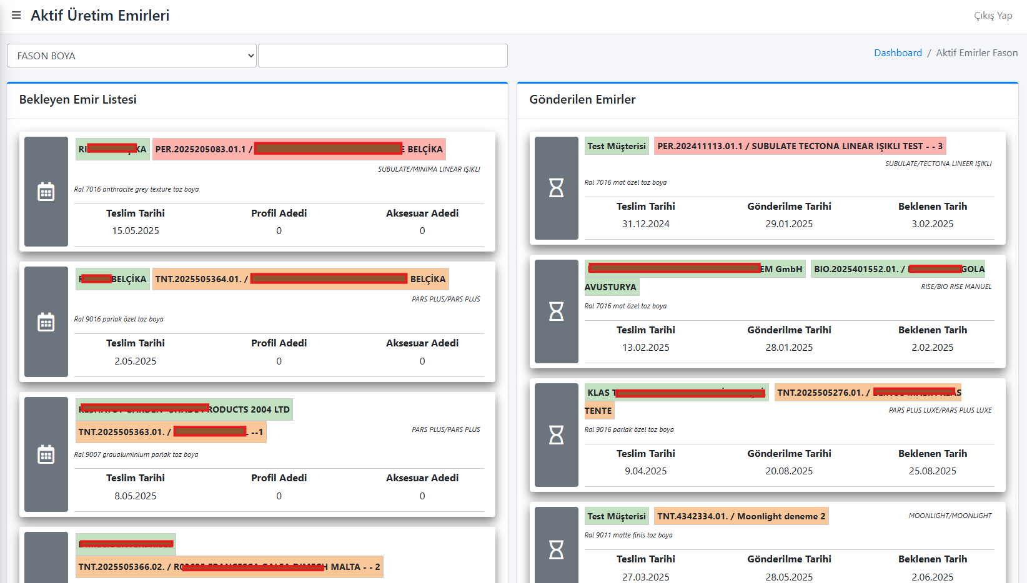Click hourglass icon on Moonlight deneme 2 order
Viewport: 1027px width, 583px height.
pyautogui.click(x=556, y=549)
